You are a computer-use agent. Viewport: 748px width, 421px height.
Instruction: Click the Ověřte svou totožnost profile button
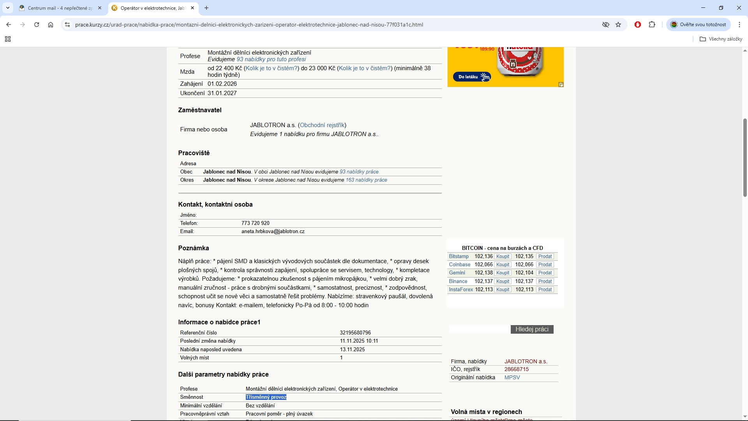click(698, 25)
